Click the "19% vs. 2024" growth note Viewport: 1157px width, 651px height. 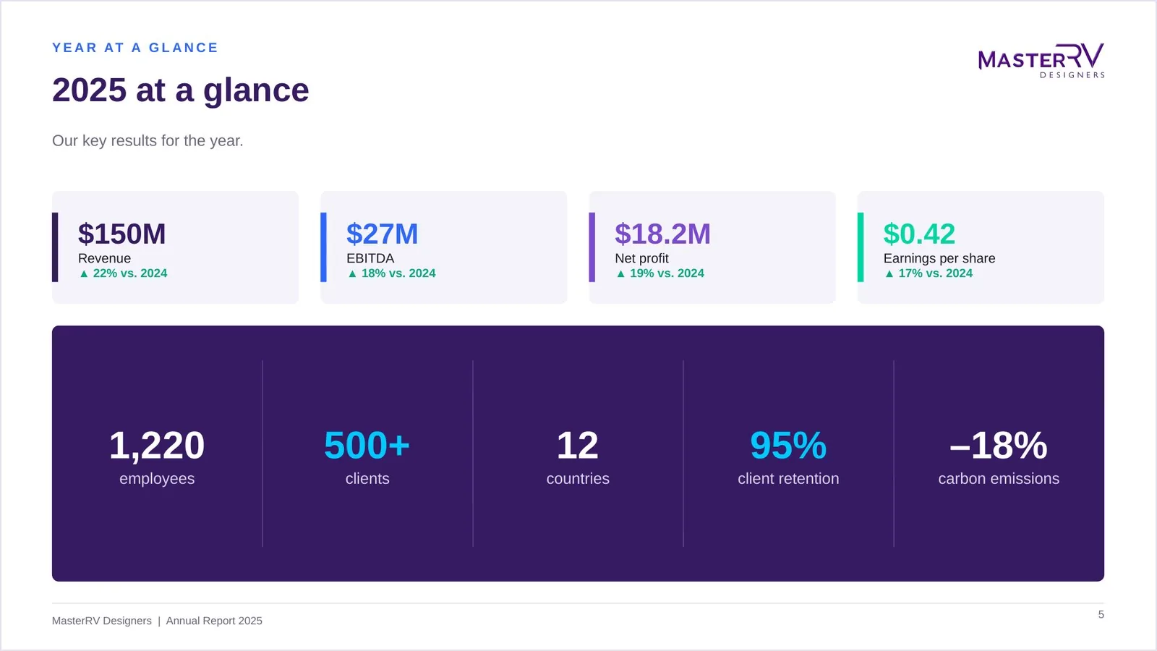point(660,273)
